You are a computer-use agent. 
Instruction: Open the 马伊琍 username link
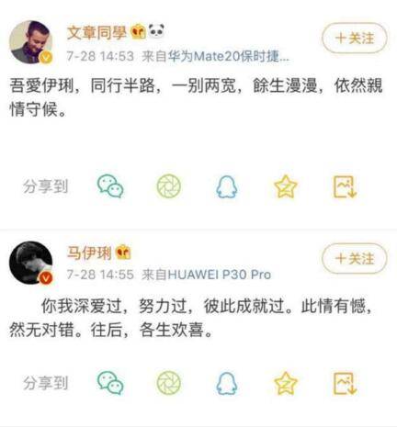[x=89, y=253]
